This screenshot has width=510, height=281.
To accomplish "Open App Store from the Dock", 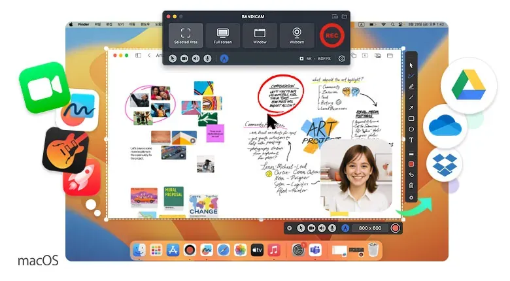I will [x=173, y=250].
